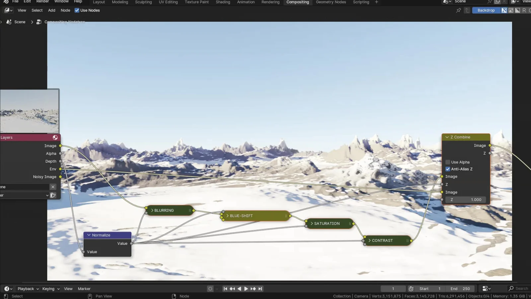Pin the node tree with pin icon
Image resolution: width=531 pixels, height=299 pixels.
tap(458, 10)
